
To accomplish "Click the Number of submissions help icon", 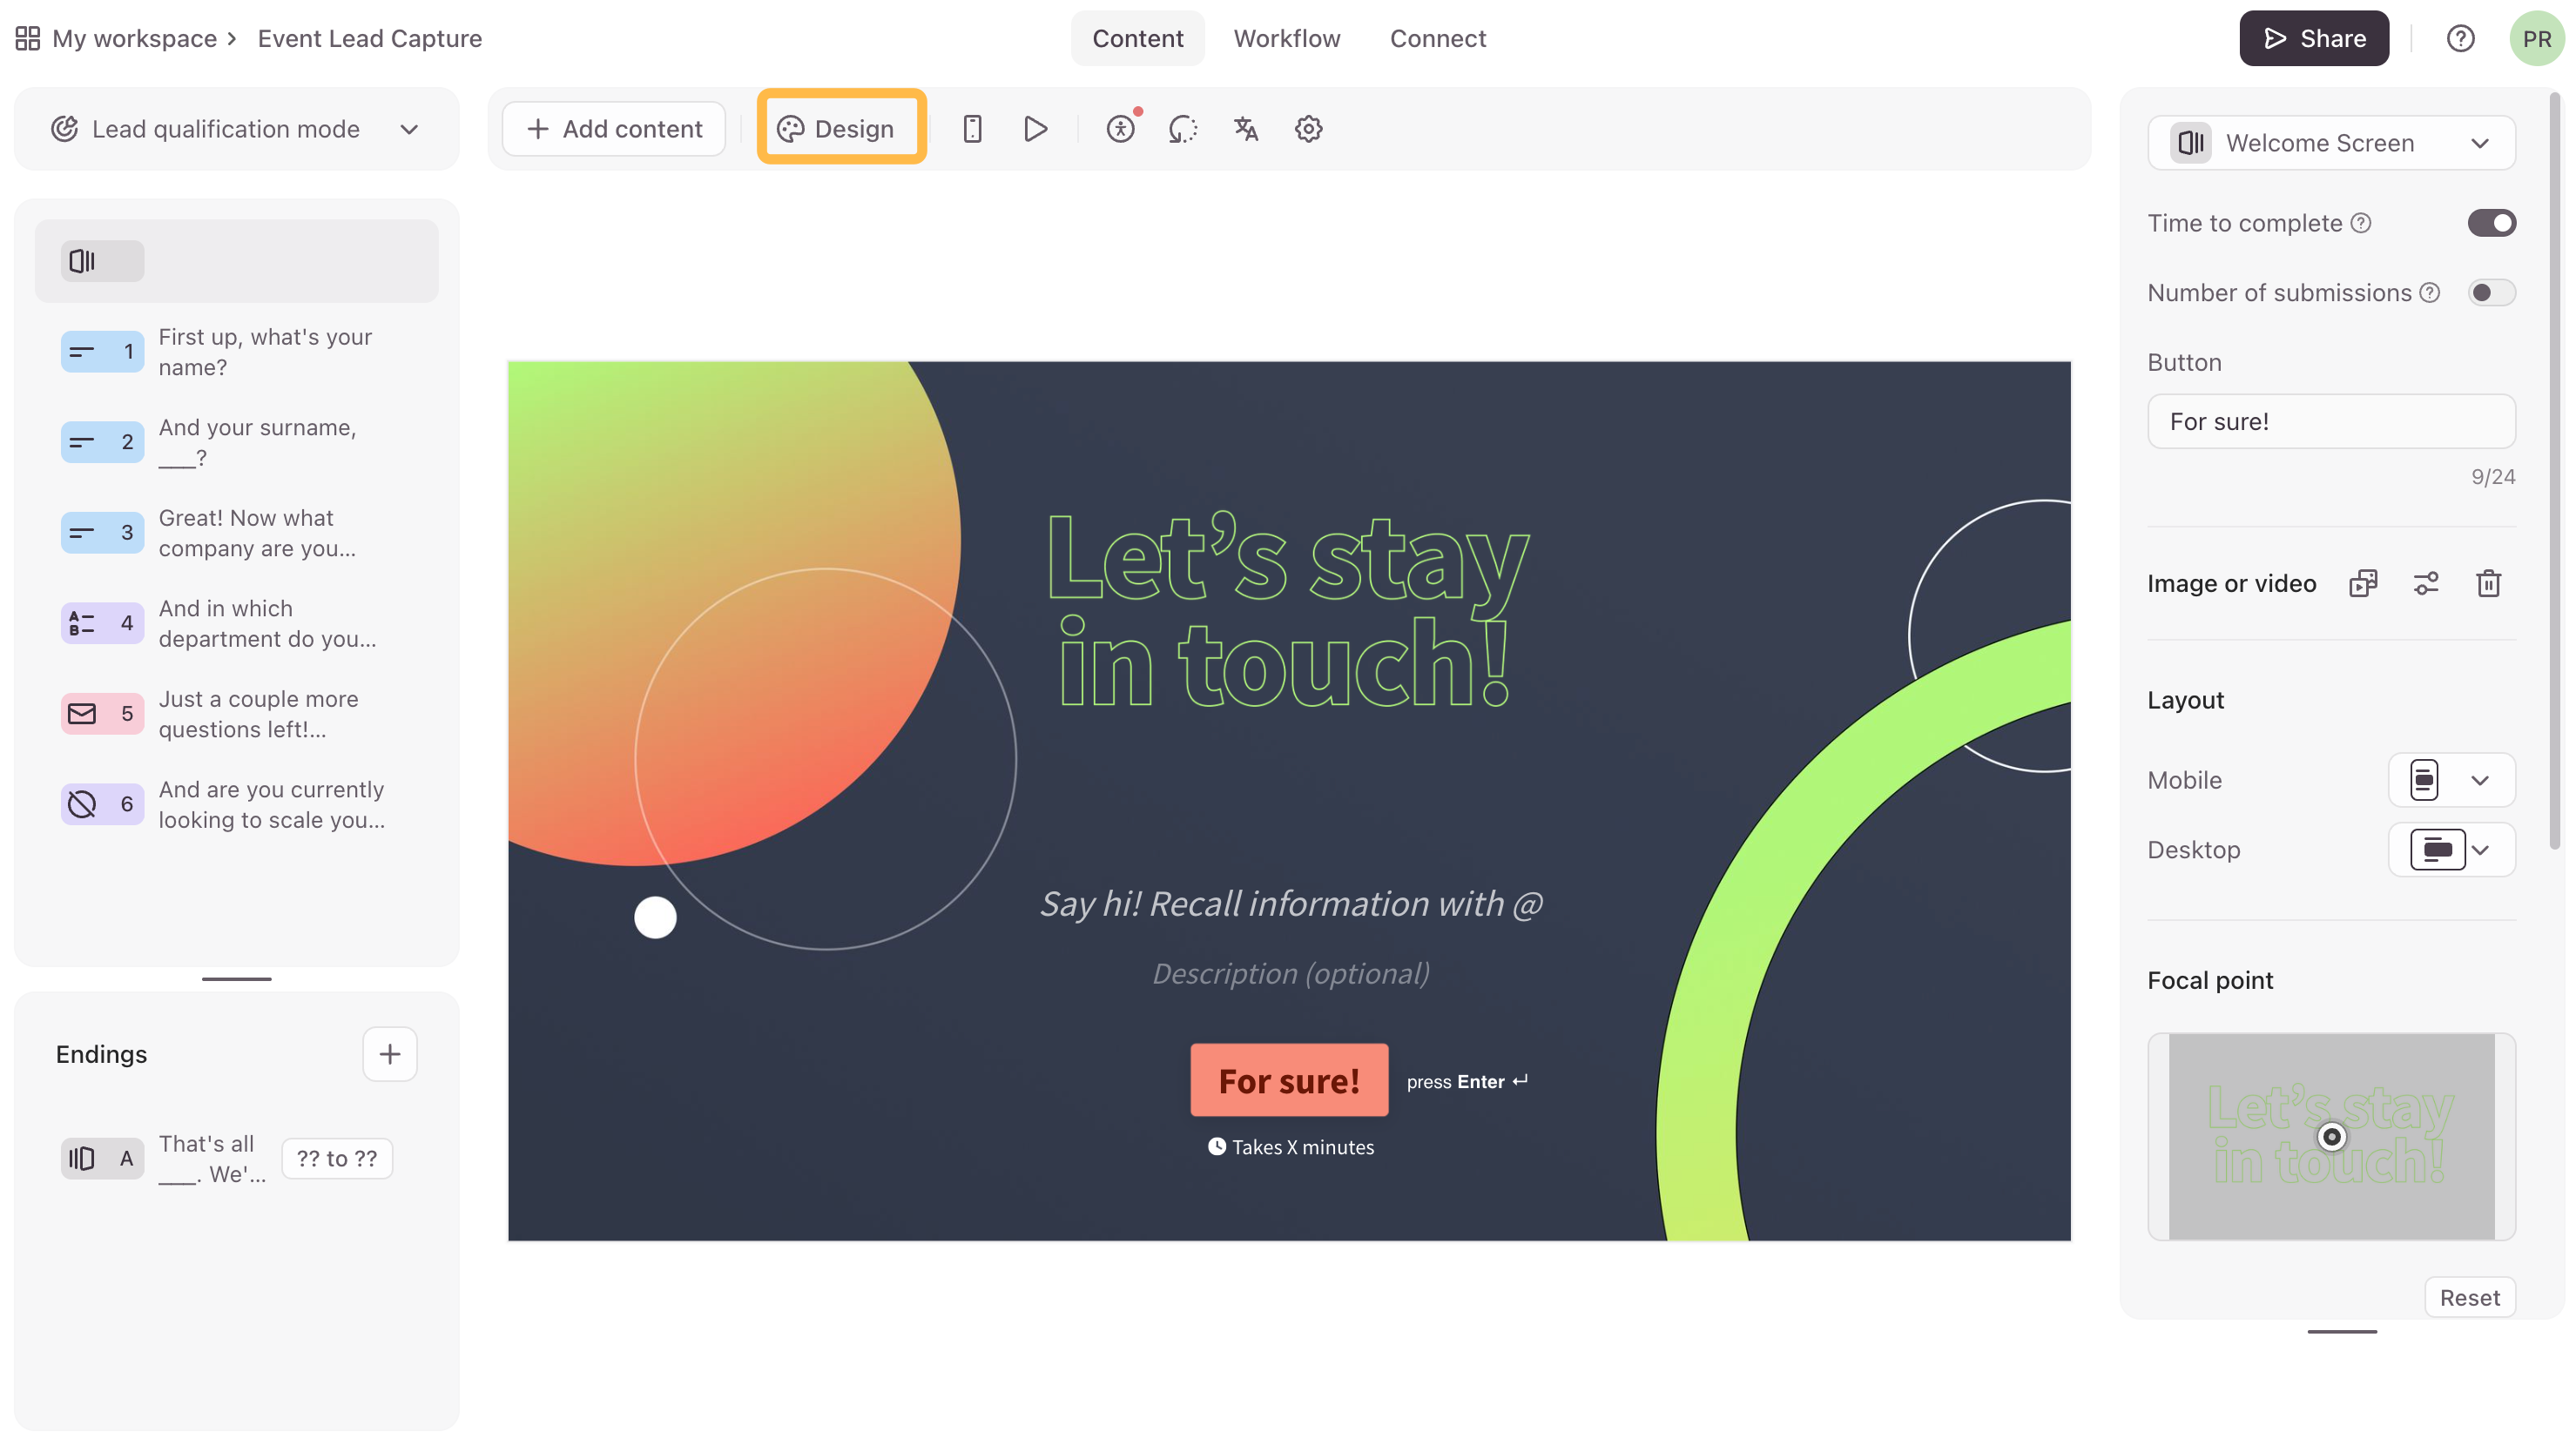I will click(x=2430, y=292).
